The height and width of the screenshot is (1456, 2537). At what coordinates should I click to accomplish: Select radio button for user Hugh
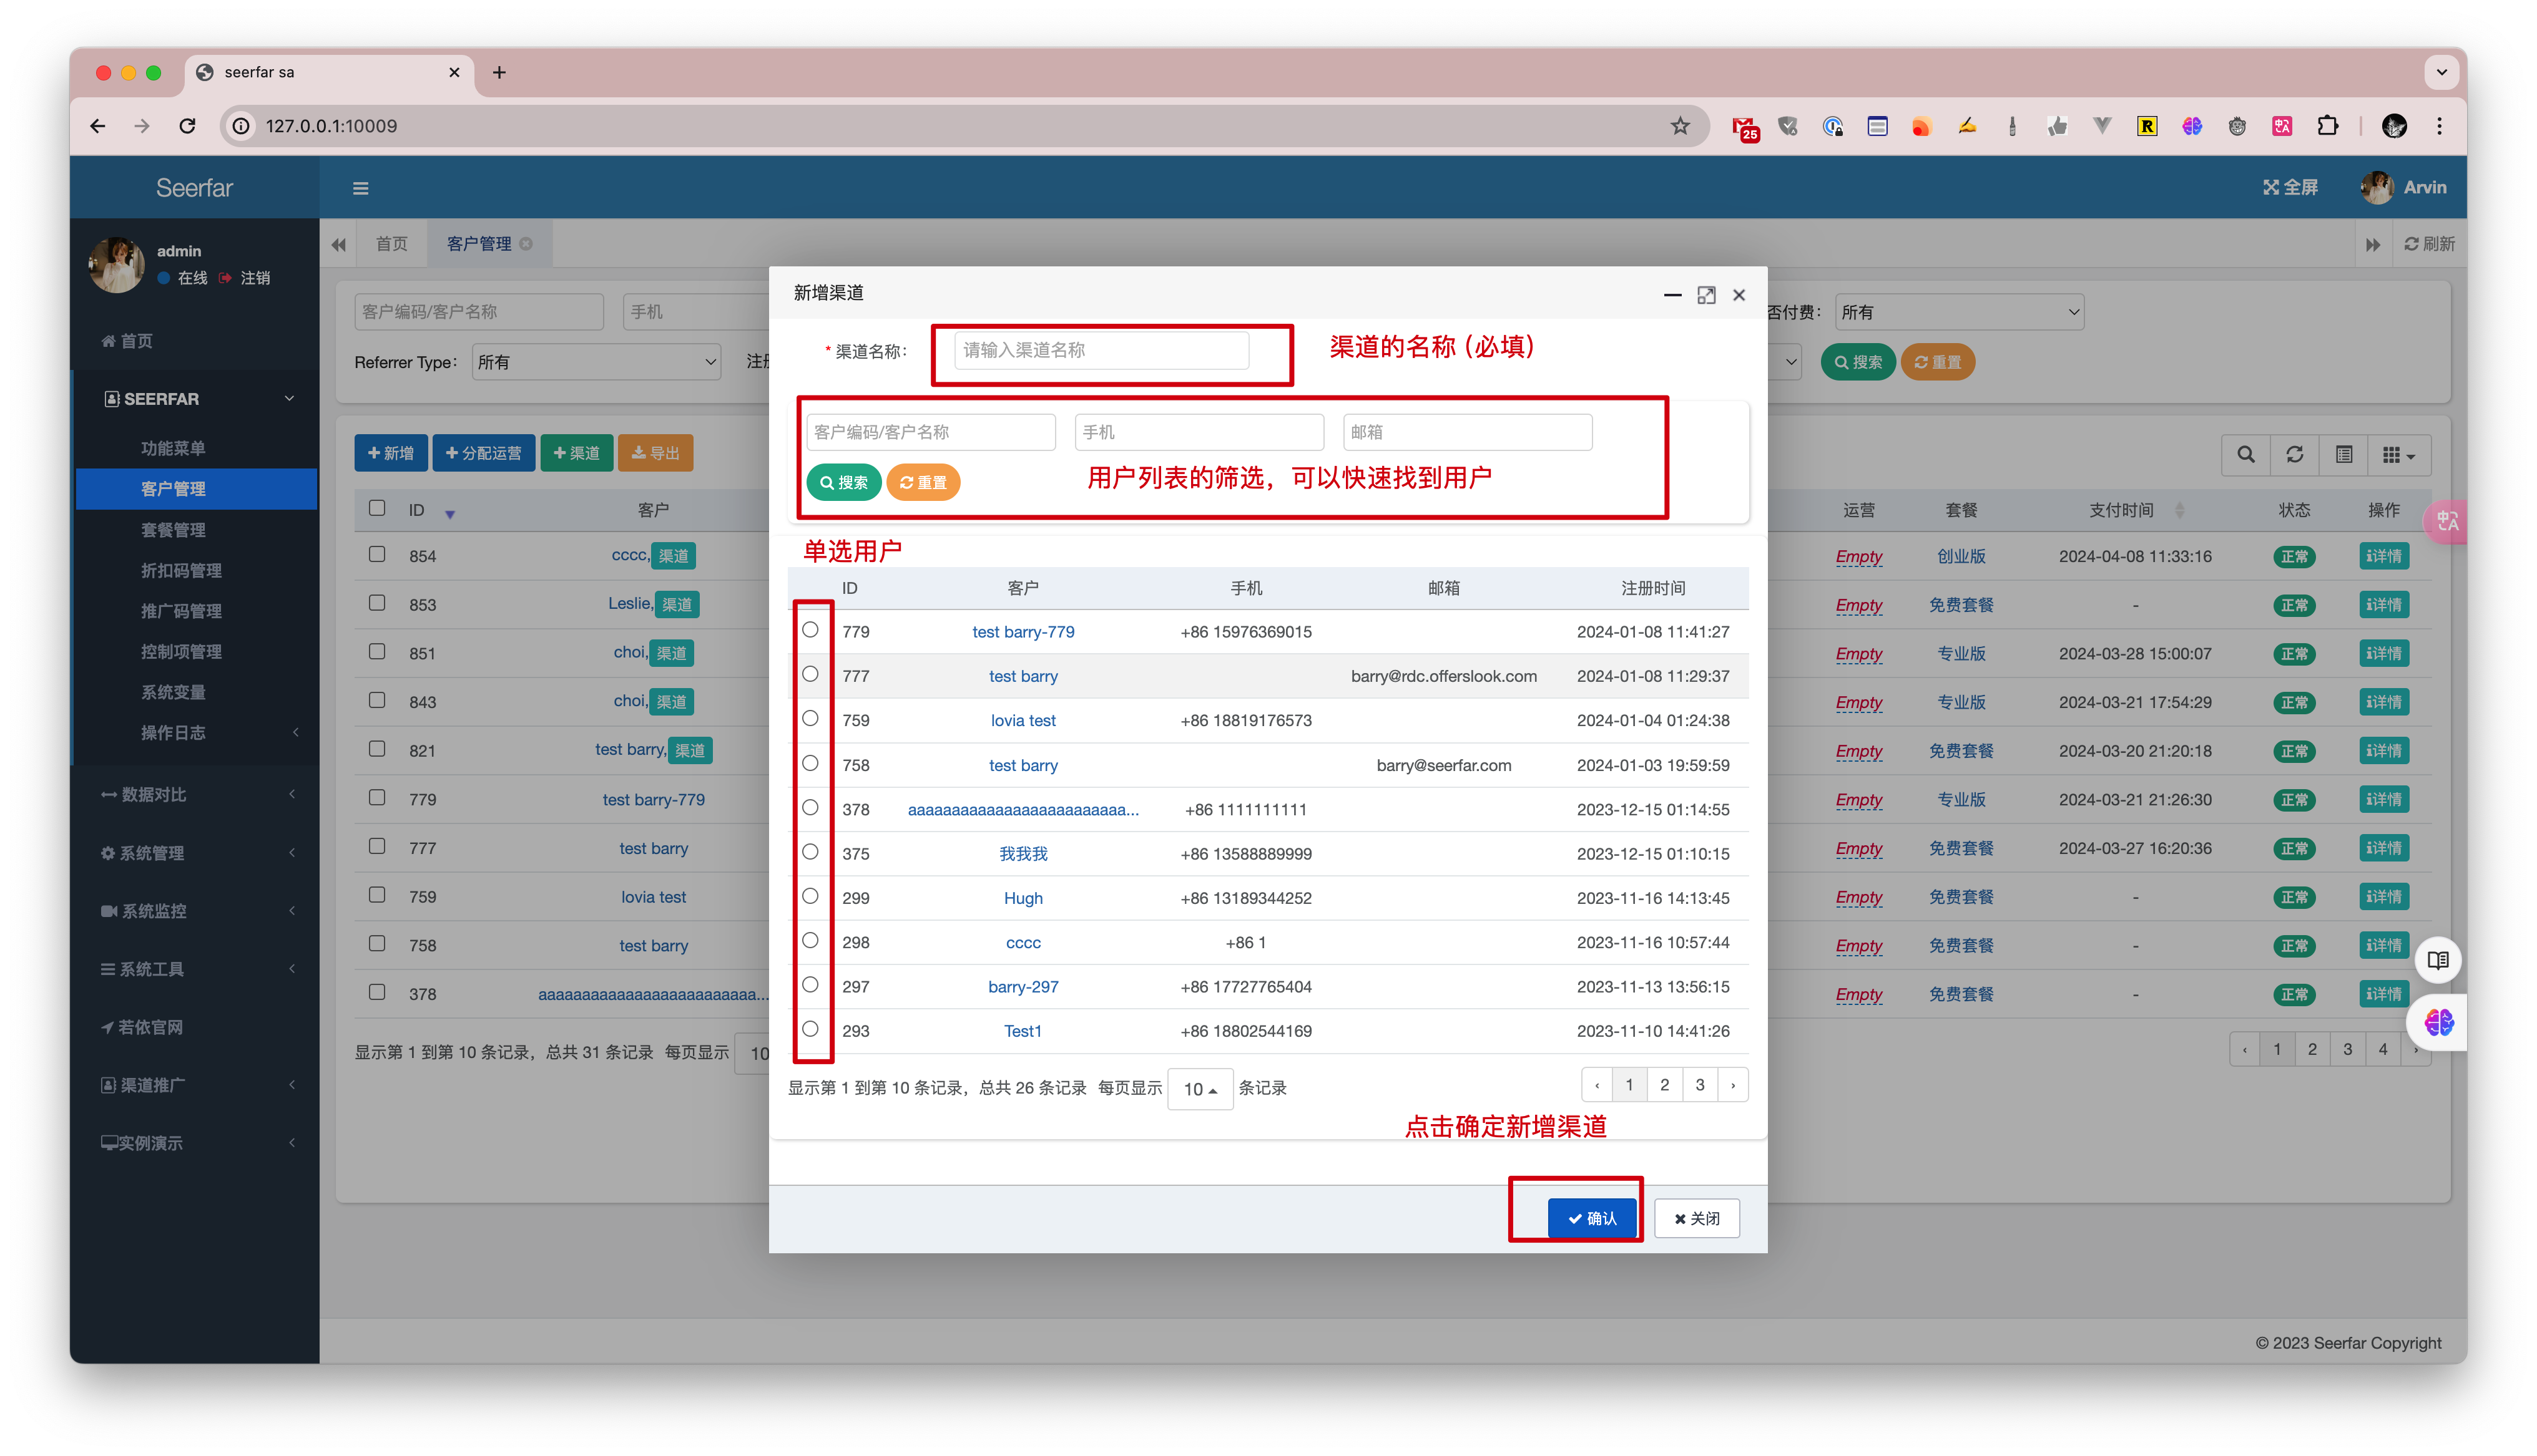tap(810, 896)
